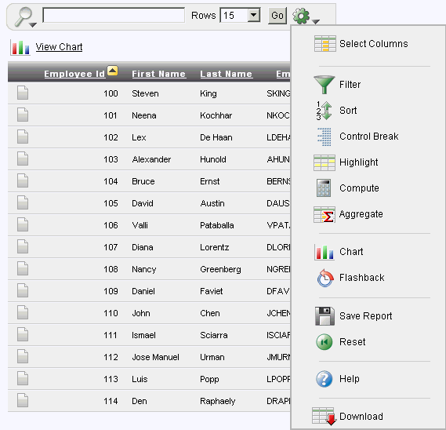This screenshot has height=430, width=446.
Task: Click the Last Name column header
Action: click(x=226, y=74)
